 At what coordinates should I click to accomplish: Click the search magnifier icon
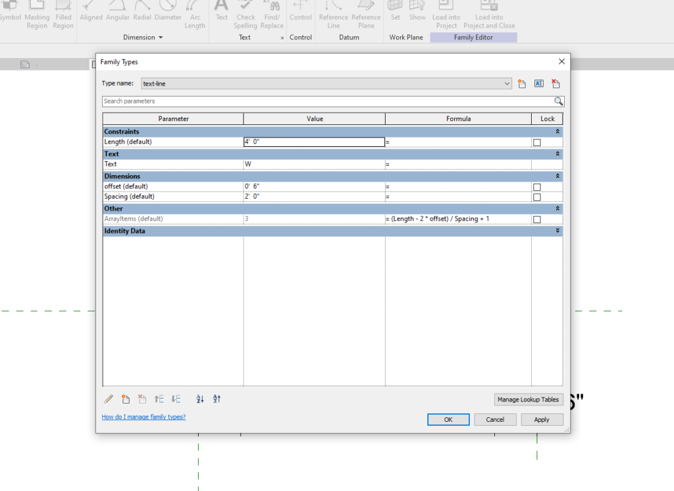point(558,101)
